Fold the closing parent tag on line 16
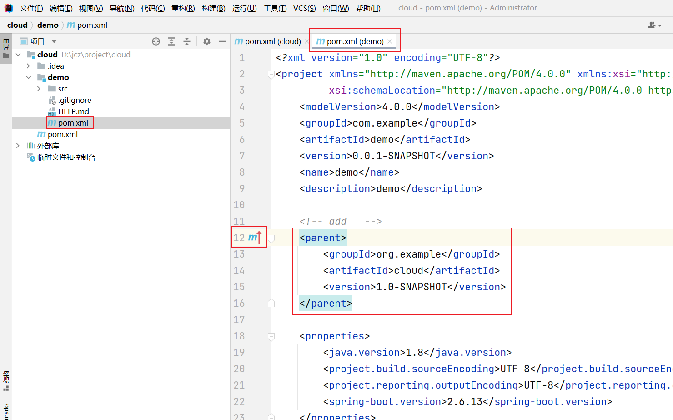This screenshot has height=420, width=673. [x=271, y=304]
